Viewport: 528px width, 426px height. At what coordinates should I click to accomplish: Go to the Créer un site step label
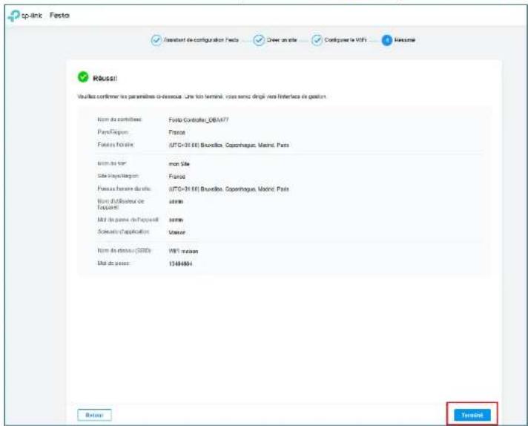(282, 40)
